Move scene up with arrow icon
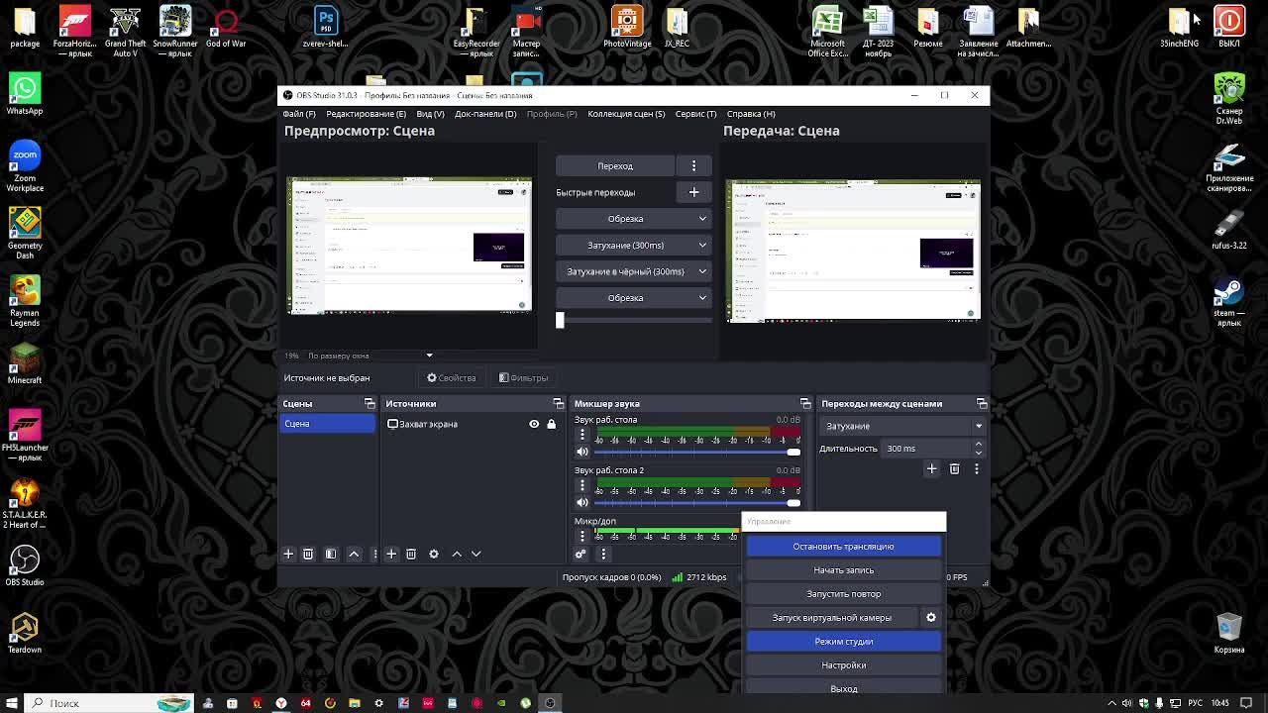1268x713 pixels. (x=354, y=554)
